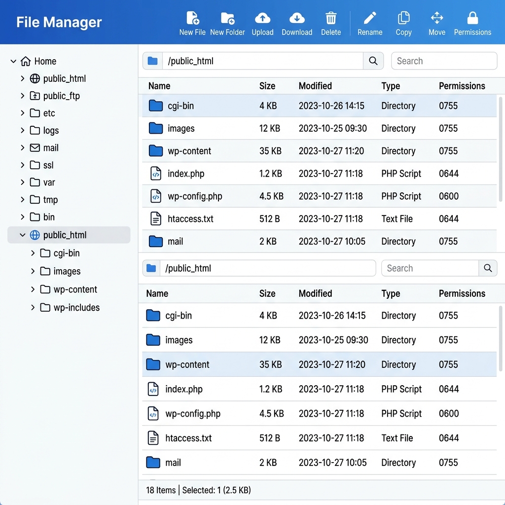Sort upper pane by Modified column
Viewport: 505px width, 505px height.
[315, 86]
